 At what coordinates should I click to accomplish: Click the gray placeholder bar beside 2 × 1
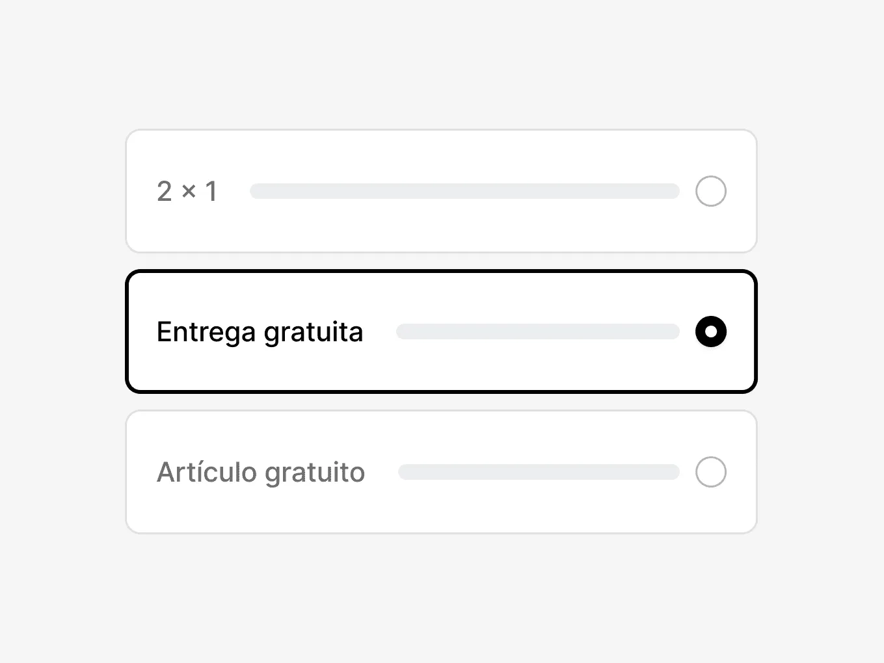(x=464, y=191)
